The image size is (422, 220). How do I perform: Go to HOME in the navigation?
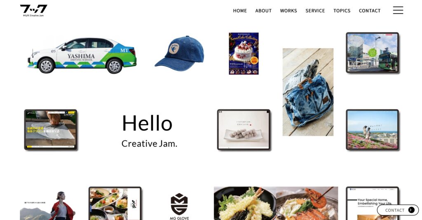(240, 11)
